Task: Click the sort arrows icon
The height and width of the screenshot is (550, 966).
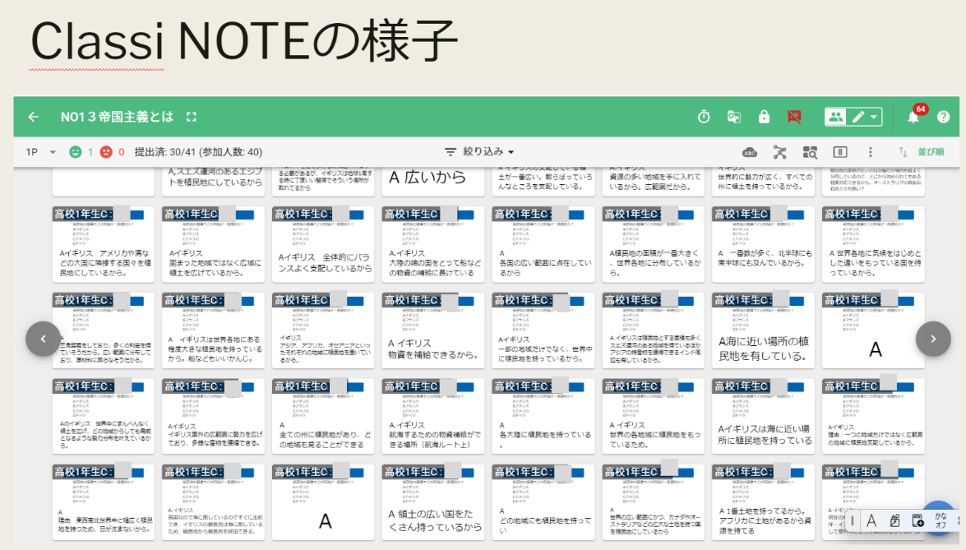Action: 903,152
